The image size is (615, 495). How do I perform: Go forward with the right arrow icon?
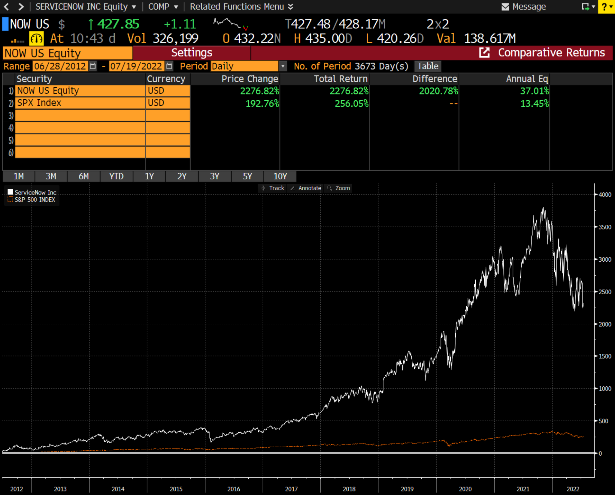[21, 7]
